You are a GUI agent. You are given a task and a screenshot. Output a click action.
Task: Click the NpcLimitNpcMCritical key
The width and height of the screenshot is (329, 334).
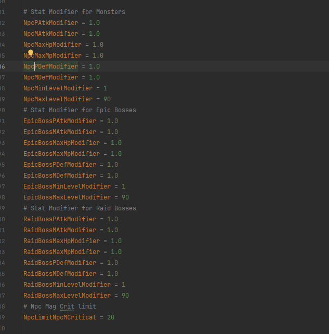click(60, 317)
